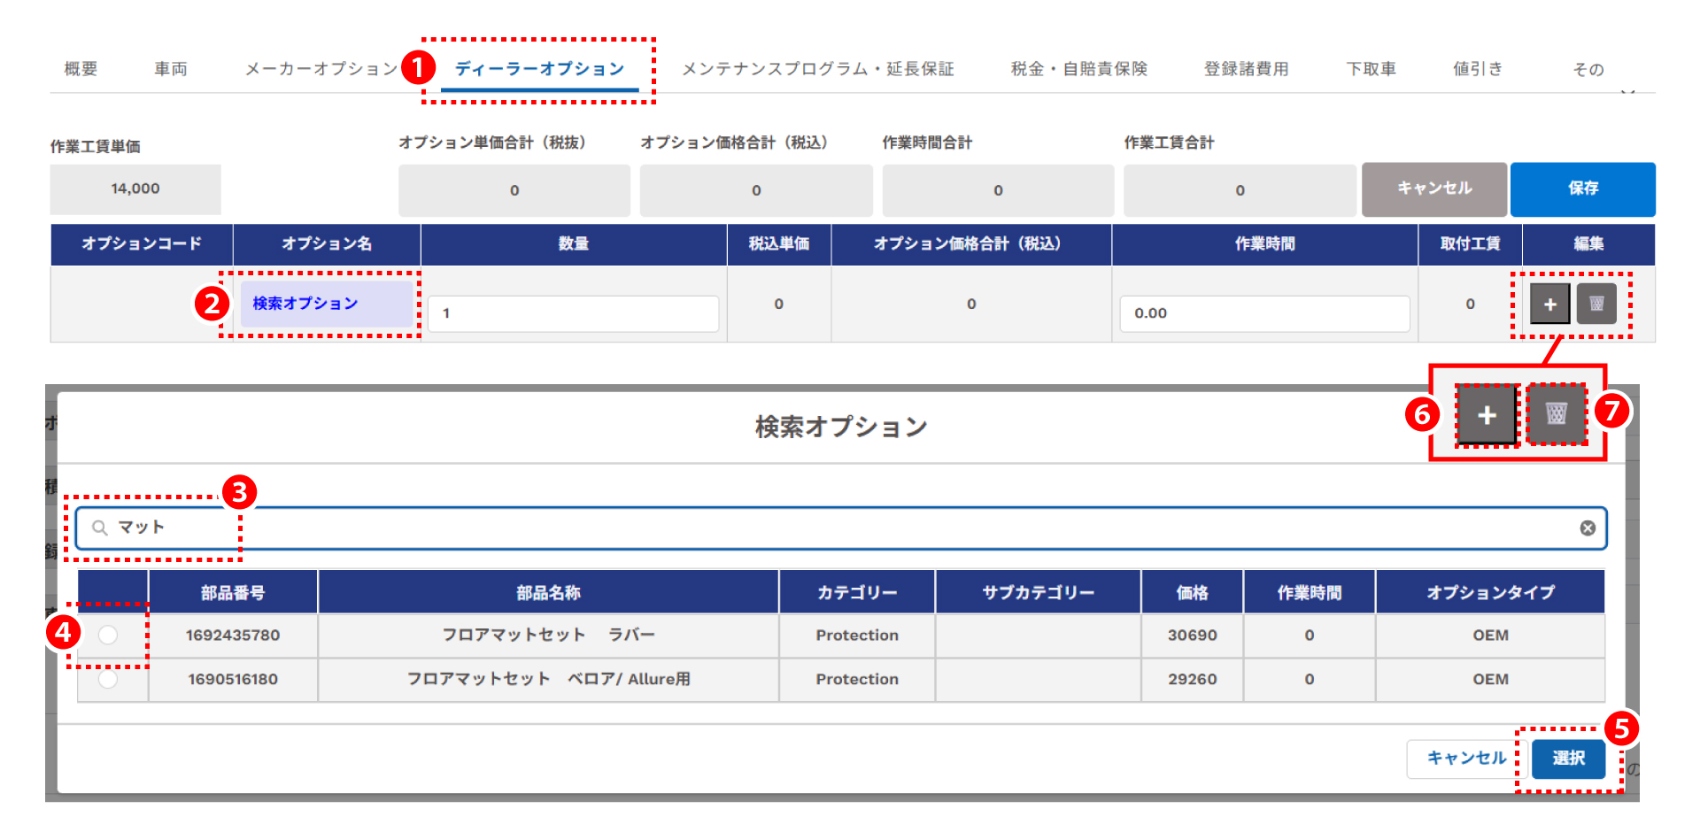Click the trash icon in the edit column

point(1596,304)
